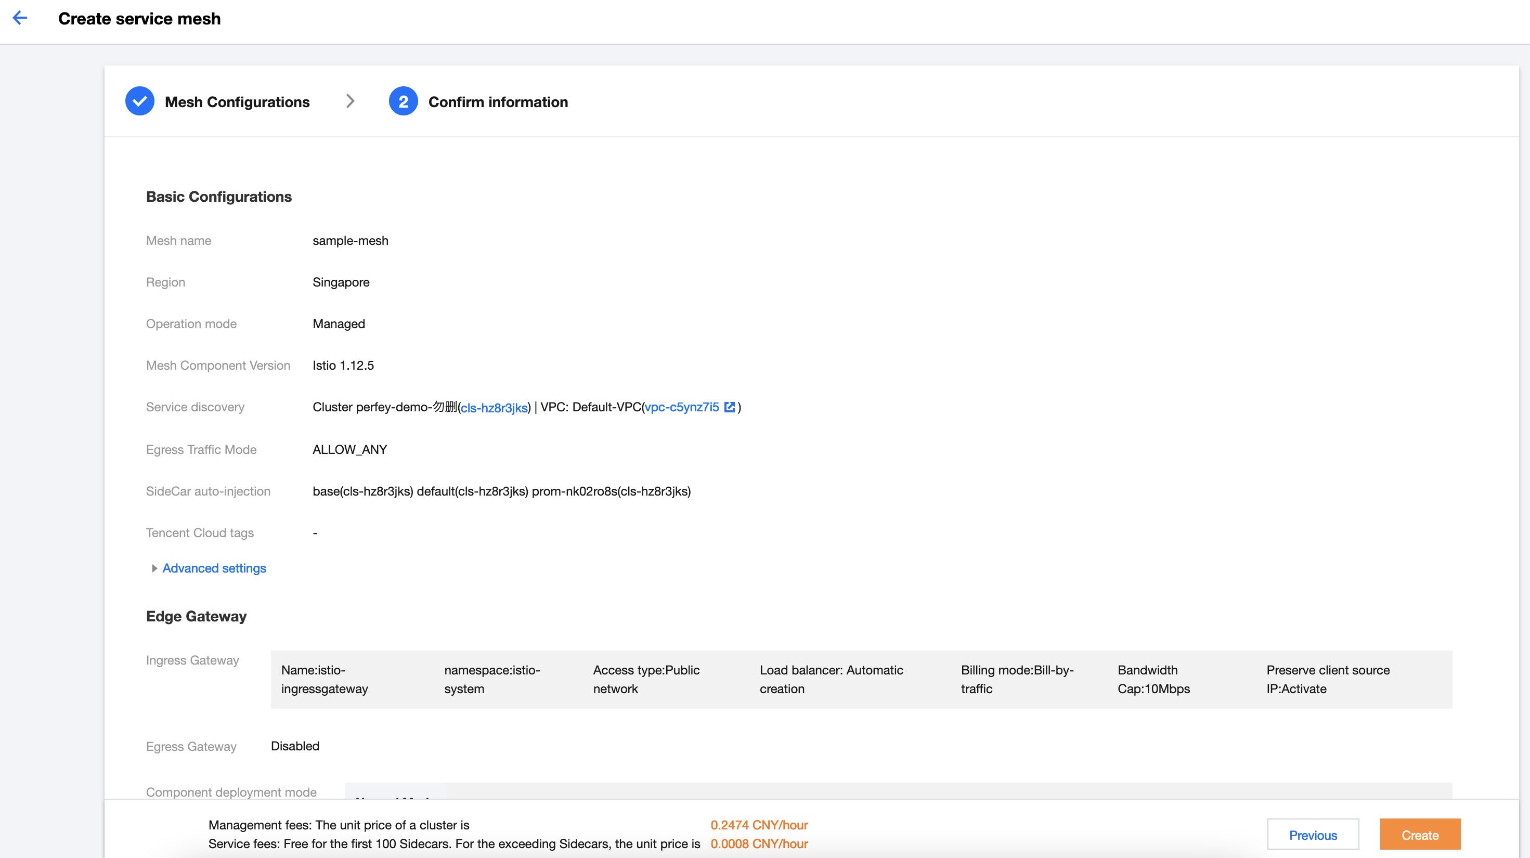Click the Mesh Configurations checkmark step icon
Image resolution: width=1530 pixels, height=858 pixels.
click(139, 101)
